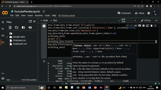The width and height of the screenshot is (161, 90).
Task: Open the Edit menu
Action: pos(17,15)
